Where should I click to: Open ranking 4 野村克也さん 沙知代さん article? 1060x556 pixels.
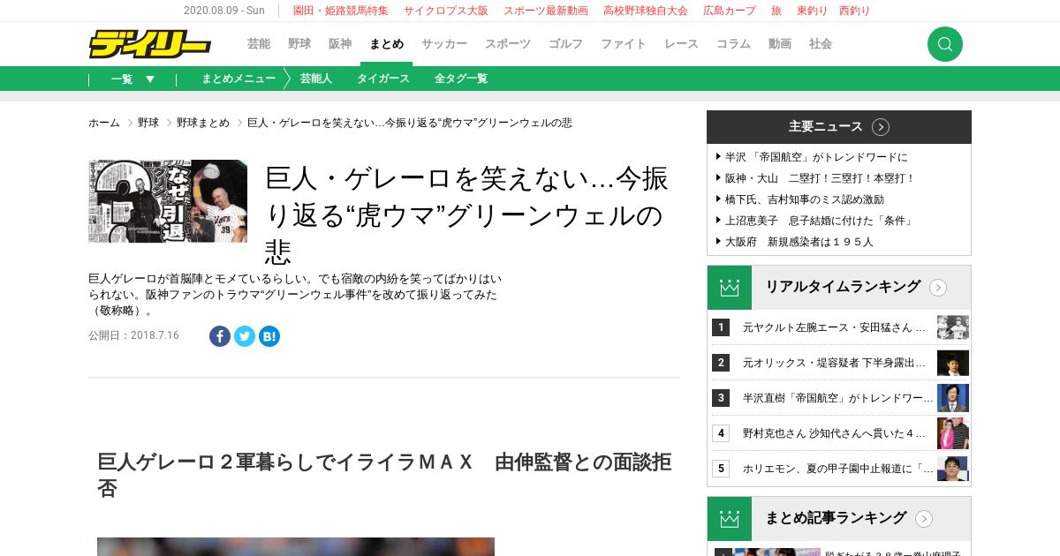tap(834, 433)
